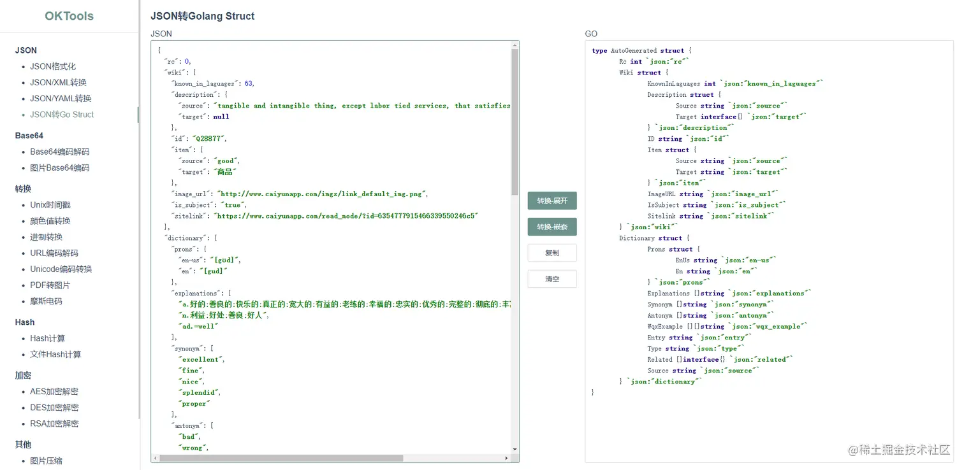Click WqxExample [][]string line in GO output
This screenshot has width=964, height=470.
[x=727, y=326]
